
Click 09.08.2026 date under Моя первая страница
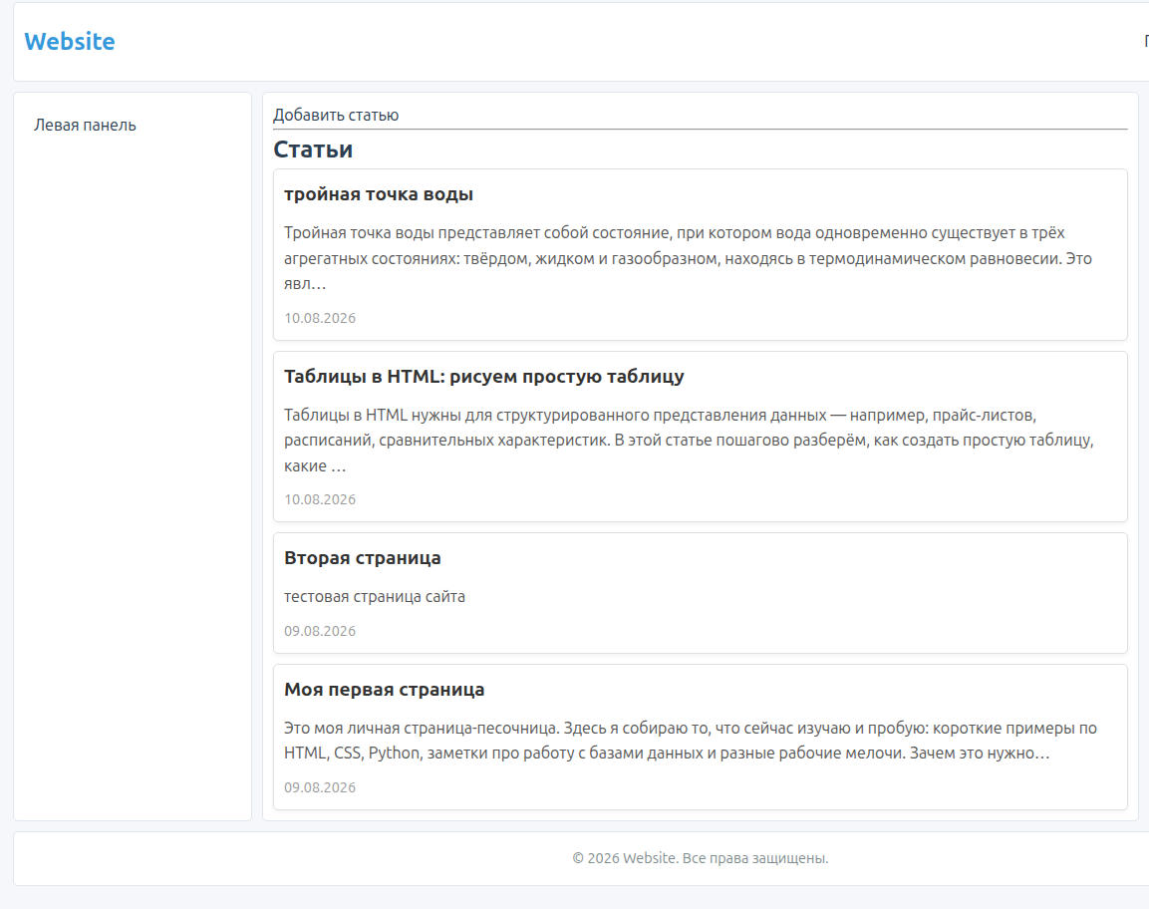click(x=320, y=787)
